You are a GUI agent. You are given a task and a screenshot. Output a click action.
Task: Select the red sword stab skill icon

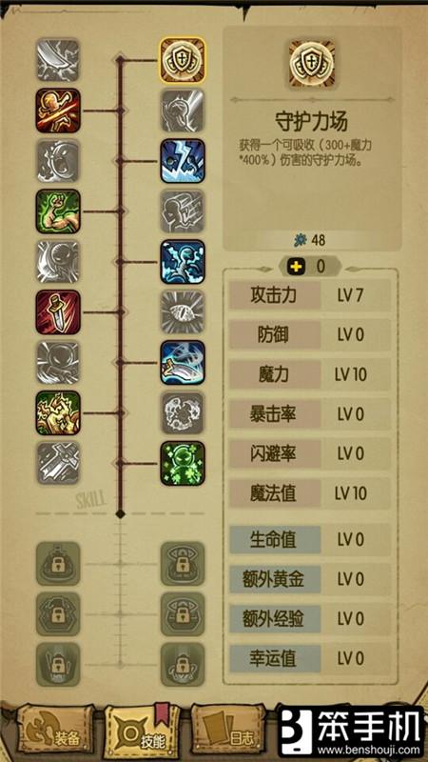coord(58,312)
